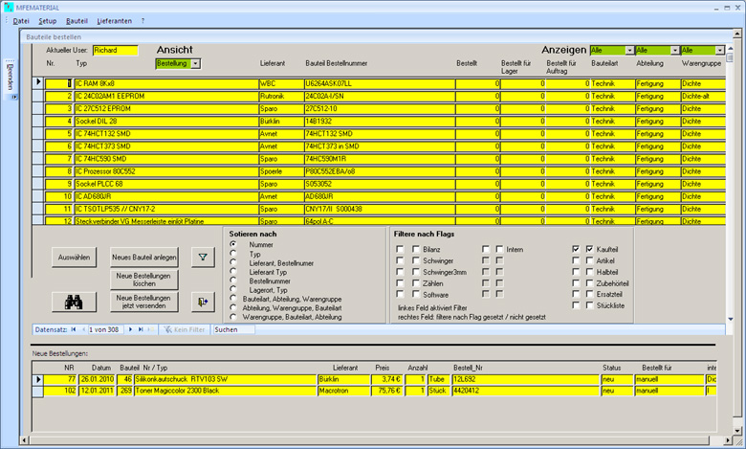Click the MFEMATERIAL app icon in title bar
The image size is (746, 449).
(9, 6)
